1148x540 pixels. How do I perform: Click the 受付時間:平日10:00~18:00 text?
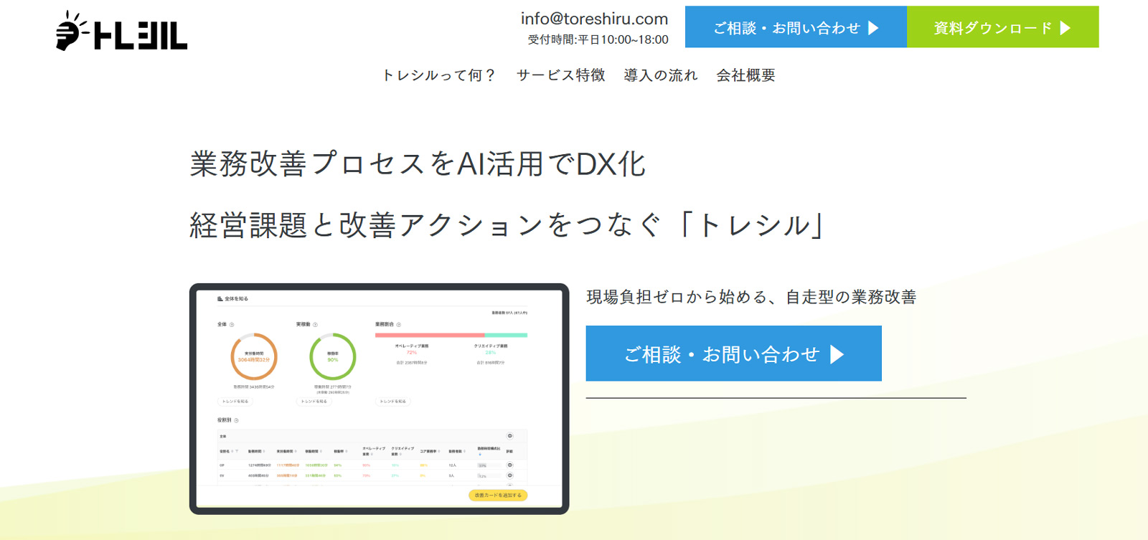click(598, 39)
